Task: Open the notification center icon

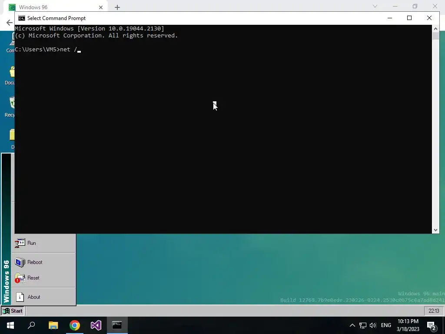Action: 432,326
